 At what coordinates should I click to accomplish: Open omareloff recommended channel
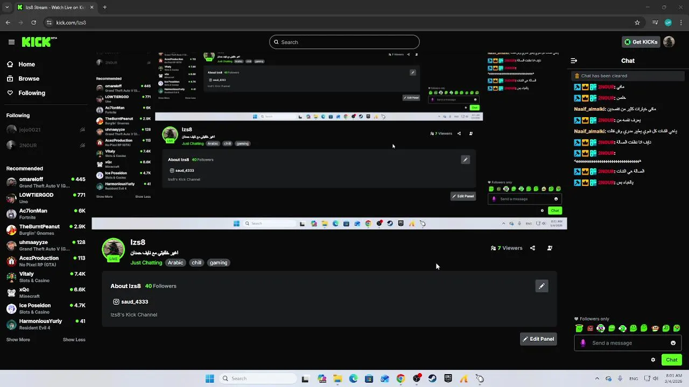coord(46,182)
